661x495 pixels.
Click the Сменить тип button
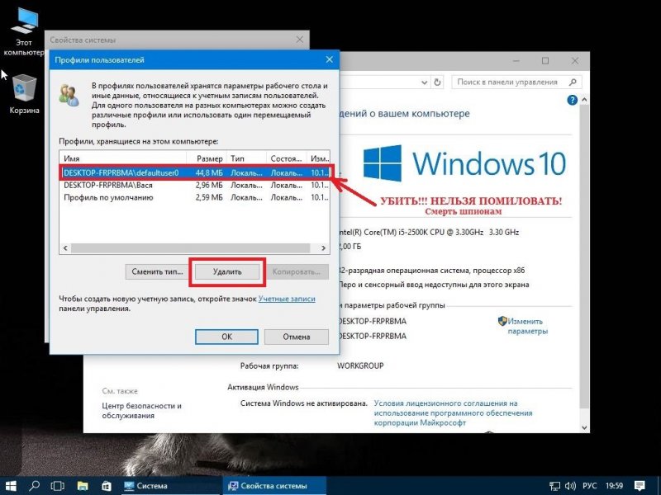tap(157, 272)
